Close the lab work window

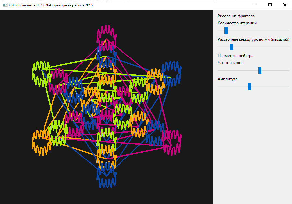click(285, 5)
